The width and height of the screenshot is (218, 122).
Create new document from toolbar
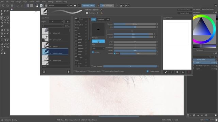click(x=3, y=5)
